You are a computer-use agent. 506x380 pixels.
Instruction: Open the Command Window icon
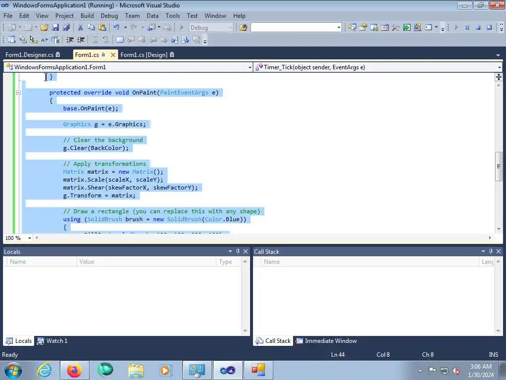(428, 28)
